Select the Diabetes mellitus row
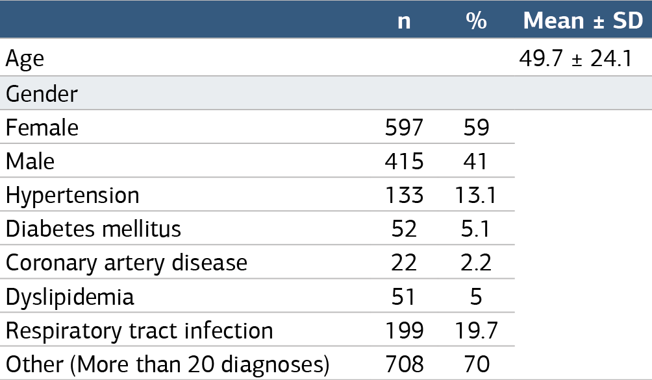652x380 pixels. click(x=257, y=228)
